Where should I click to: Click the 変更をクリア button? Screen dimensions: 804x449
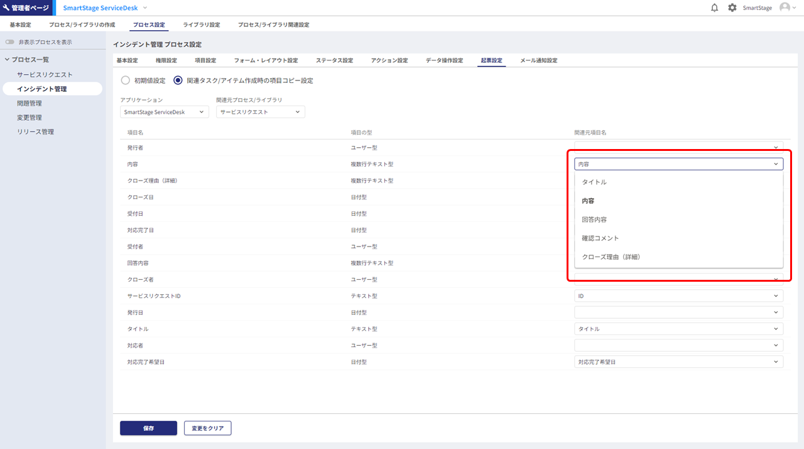(207, 428)
